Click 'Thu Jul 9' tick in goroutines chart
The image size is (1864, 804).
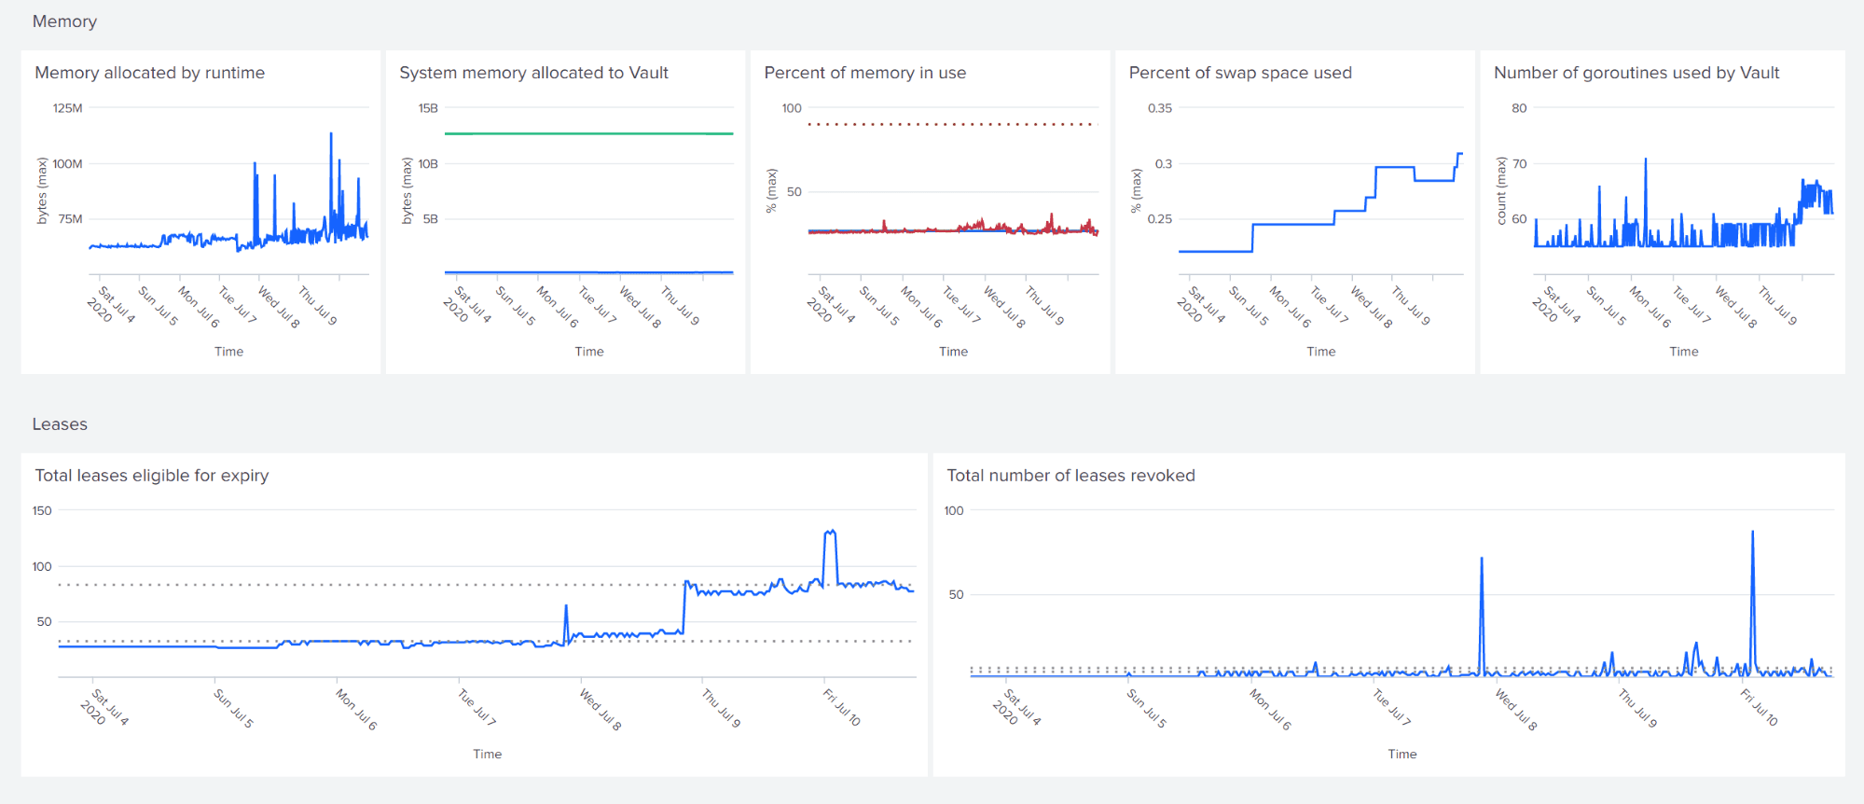[1778, 306]
